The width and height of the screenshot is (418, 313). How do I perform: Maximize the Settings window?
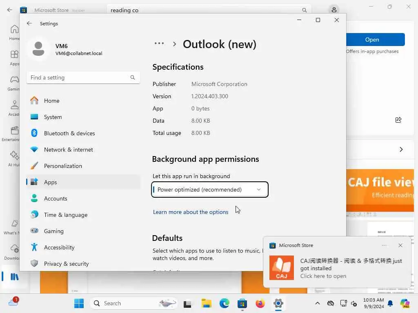pyautogui.click(x=318, y=20)
